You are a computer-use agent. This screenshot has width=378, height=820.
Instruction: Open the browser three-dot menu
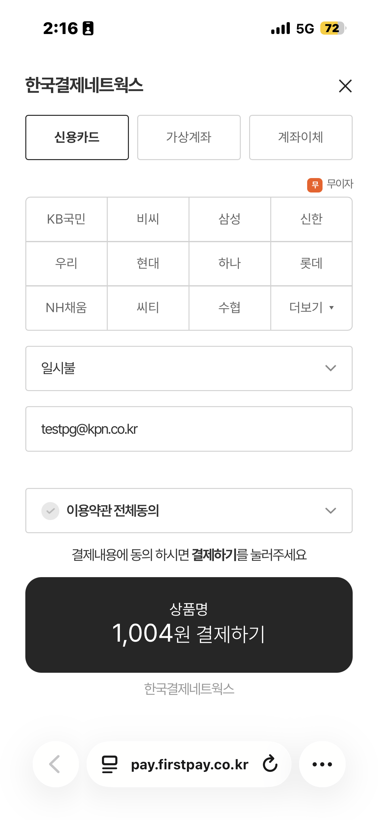(322, 764)
